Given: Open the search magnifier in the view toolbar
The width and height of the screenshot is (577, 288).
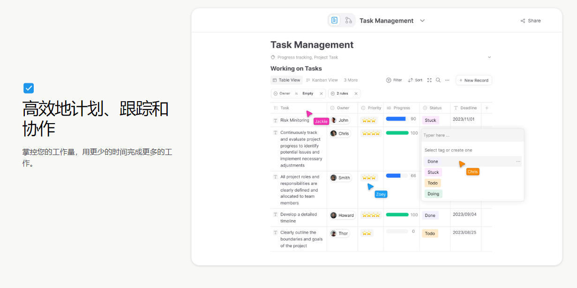Looking at the screenshot, I should 438,80.
